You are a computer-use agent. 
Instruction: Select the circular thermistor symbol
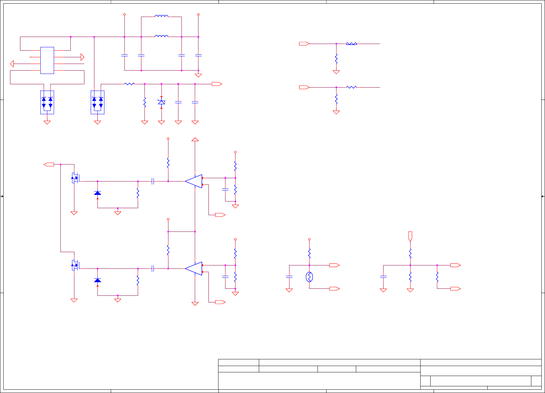(x=309, y=277)
